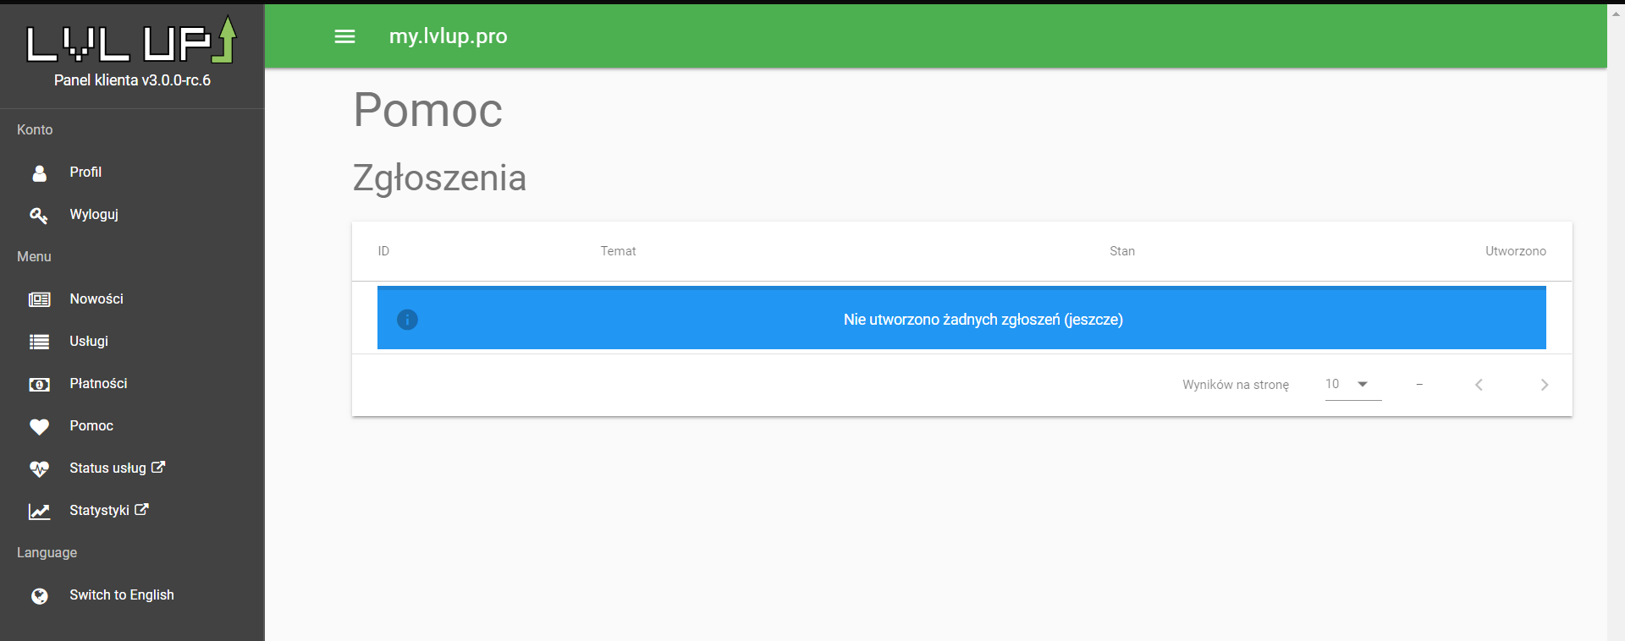Click the Wyloguj key icon
Screen dimensions: 1625x641
[39, 215]
